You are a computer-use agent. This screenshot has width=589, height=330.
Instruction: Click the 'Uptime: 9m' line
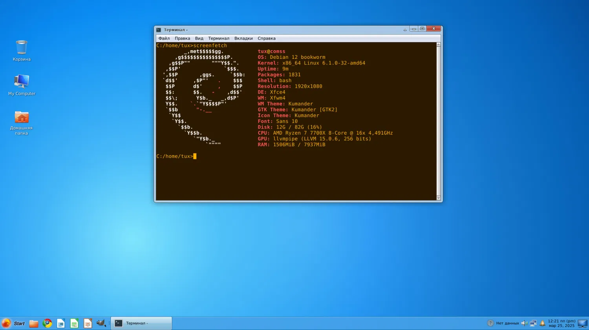[273, 69]
